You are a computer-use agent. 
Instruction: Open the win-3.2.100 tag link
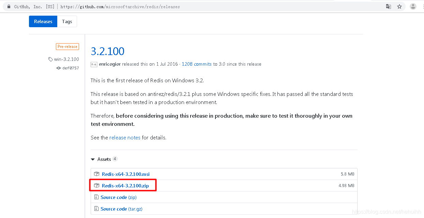click(x=66, y=59)
